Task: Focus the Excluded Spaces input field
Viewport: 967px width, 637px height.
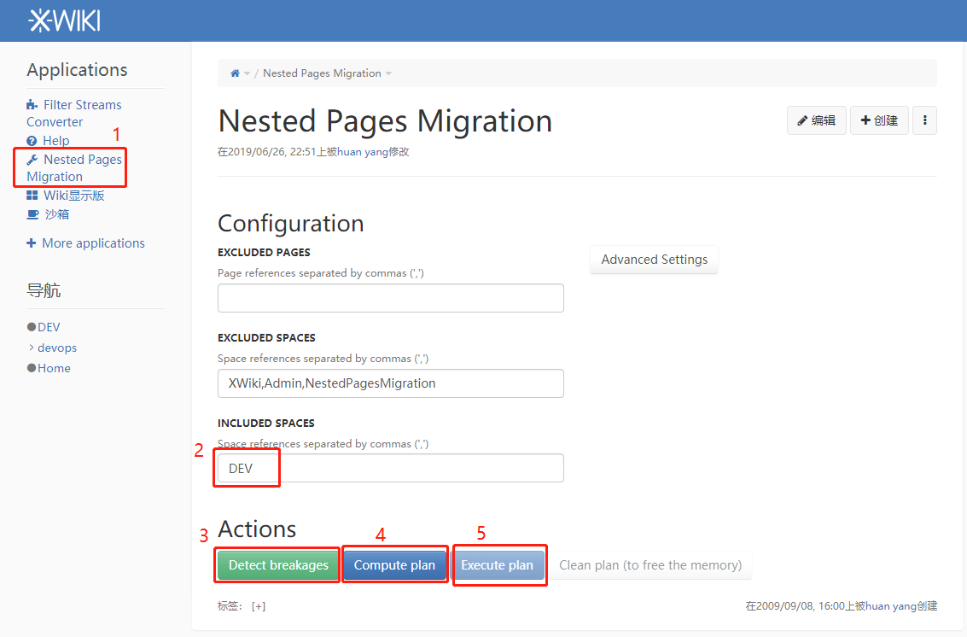Action: click(x=390, y=383)
